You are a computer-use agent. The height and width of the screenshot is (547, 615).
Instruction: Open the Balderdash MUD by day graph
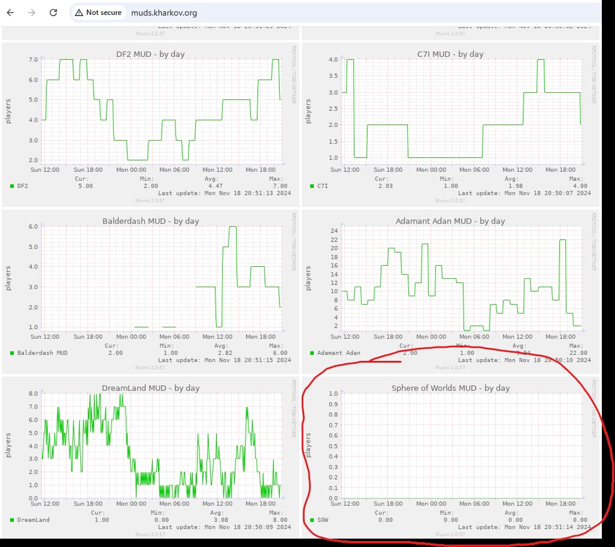coord(151,291)
